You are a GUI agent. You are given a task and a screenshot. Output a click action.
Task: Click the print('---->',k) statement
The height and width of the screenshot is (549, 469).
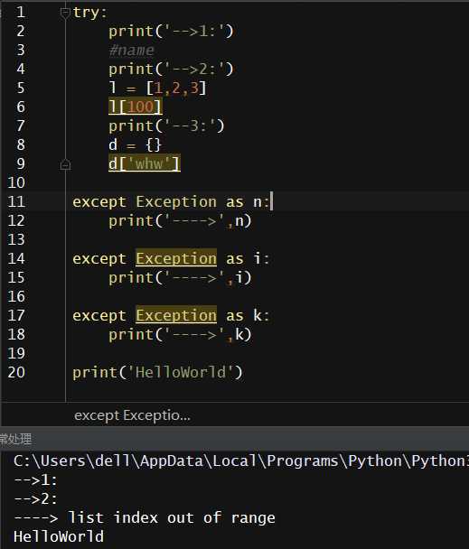[180, 334]
